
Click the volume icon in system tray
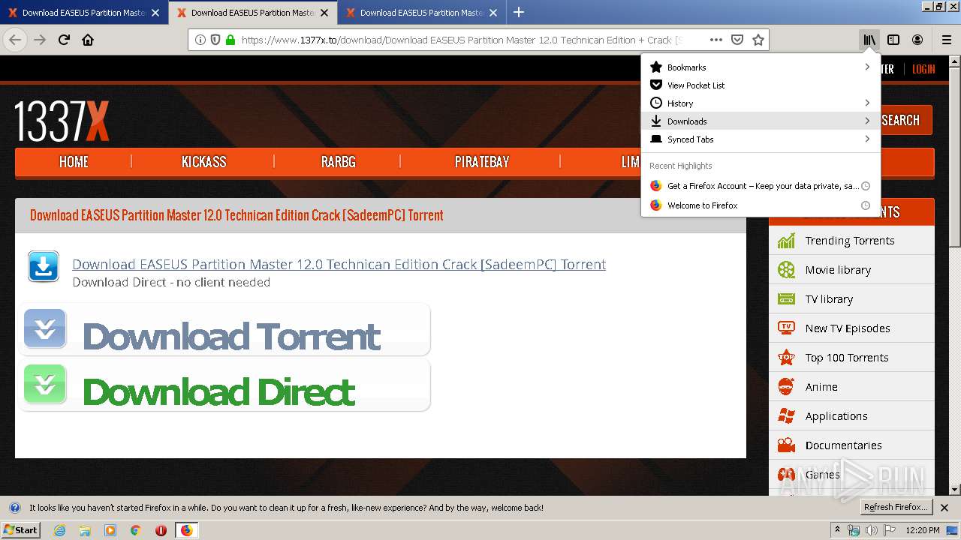pos(871,530)
